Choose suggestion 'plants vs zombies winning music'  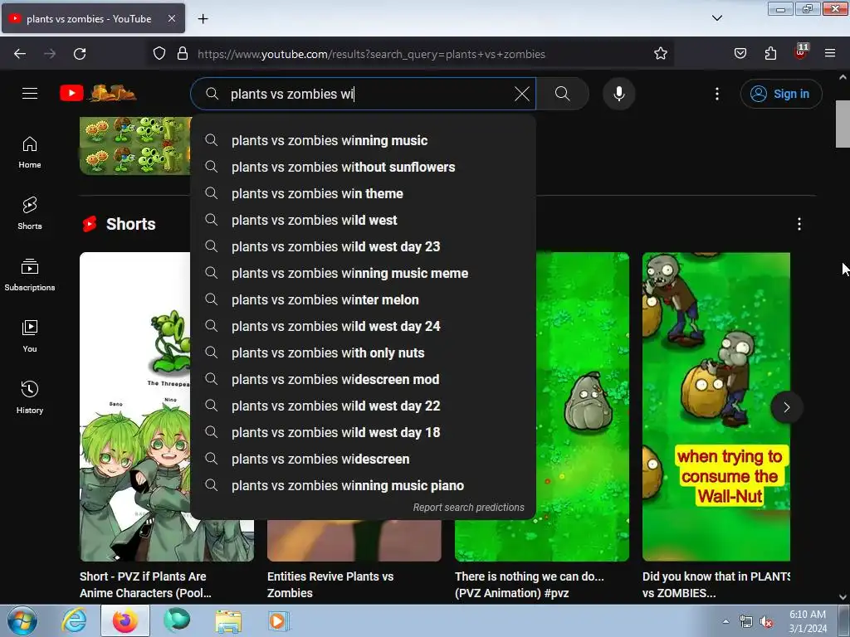364,140
